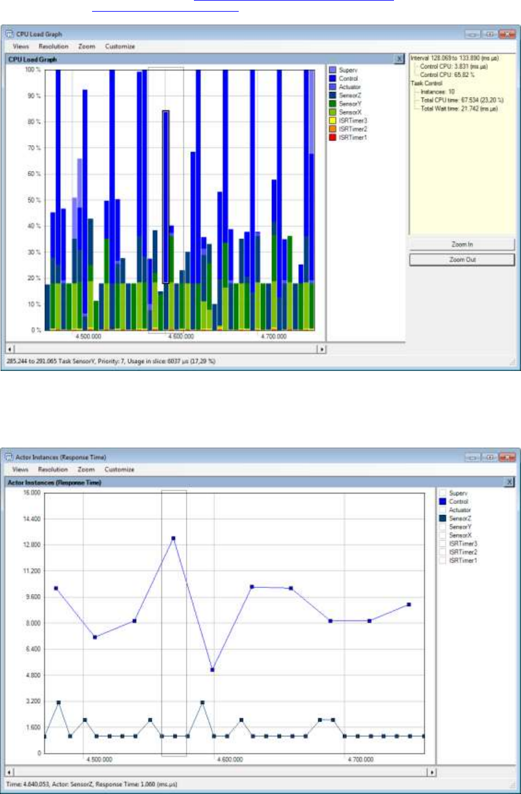The width and height of the screenshot is (521, 794).
Task: Open Resolution menu in Actor Instances window
Action: 53,470
